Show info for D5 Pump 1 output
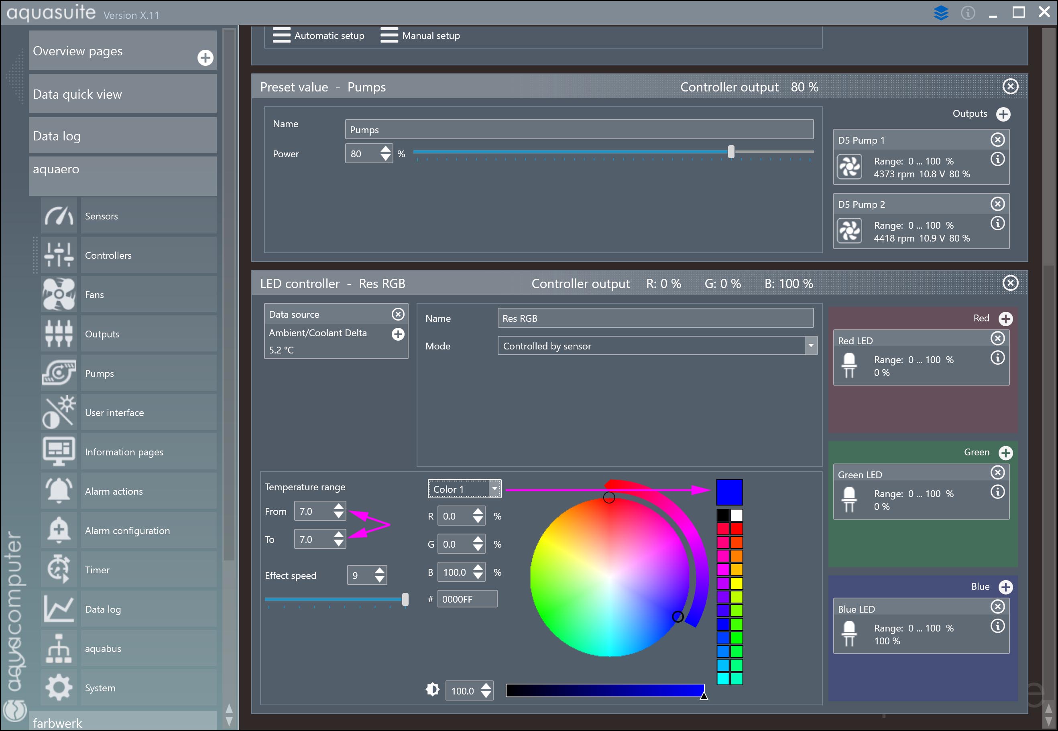Image resolution: width=1058 pixels, height=731 pixels. point(997,159)
